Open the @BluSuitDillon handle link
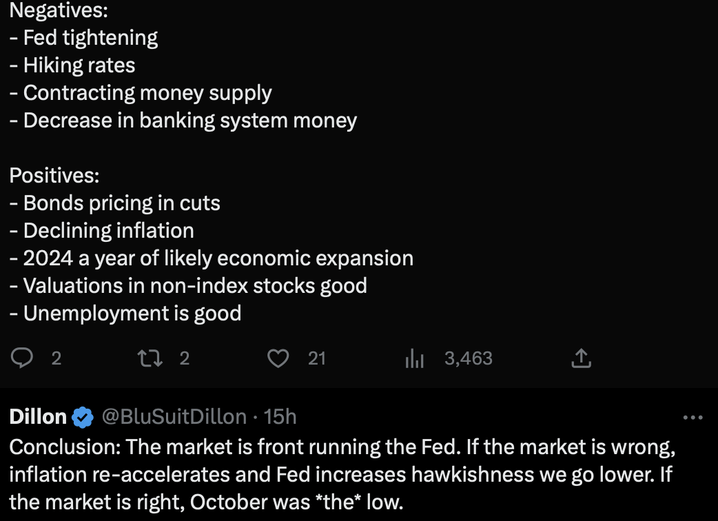This screenshot has width=718, height=521. (x=174, y=417)
